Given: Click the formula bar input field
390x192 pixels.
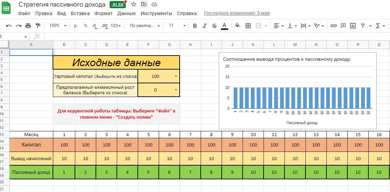Looking at the screenshot, I should [x=206, y=36].
